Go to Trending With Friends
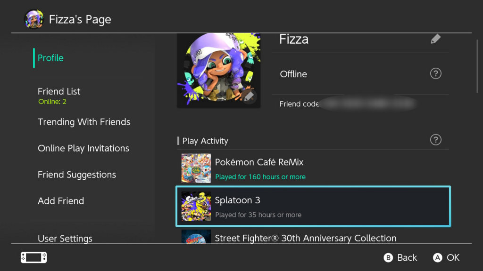Viewport: 483px width, 271px height. click(84, 122)
